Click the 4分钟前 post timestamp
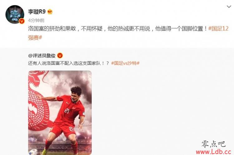 (x=36, y=21)
